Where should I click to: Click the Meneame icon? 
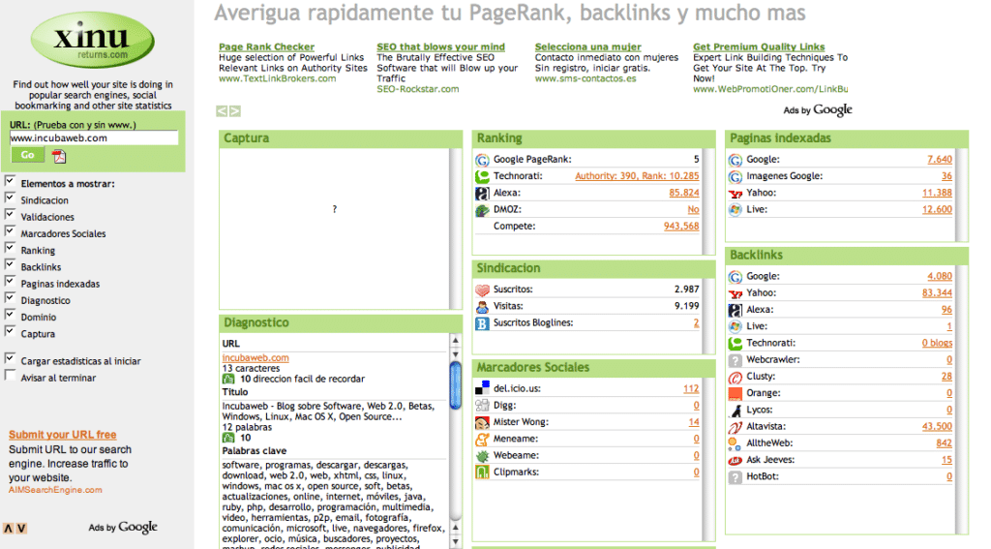coord(482,439)
